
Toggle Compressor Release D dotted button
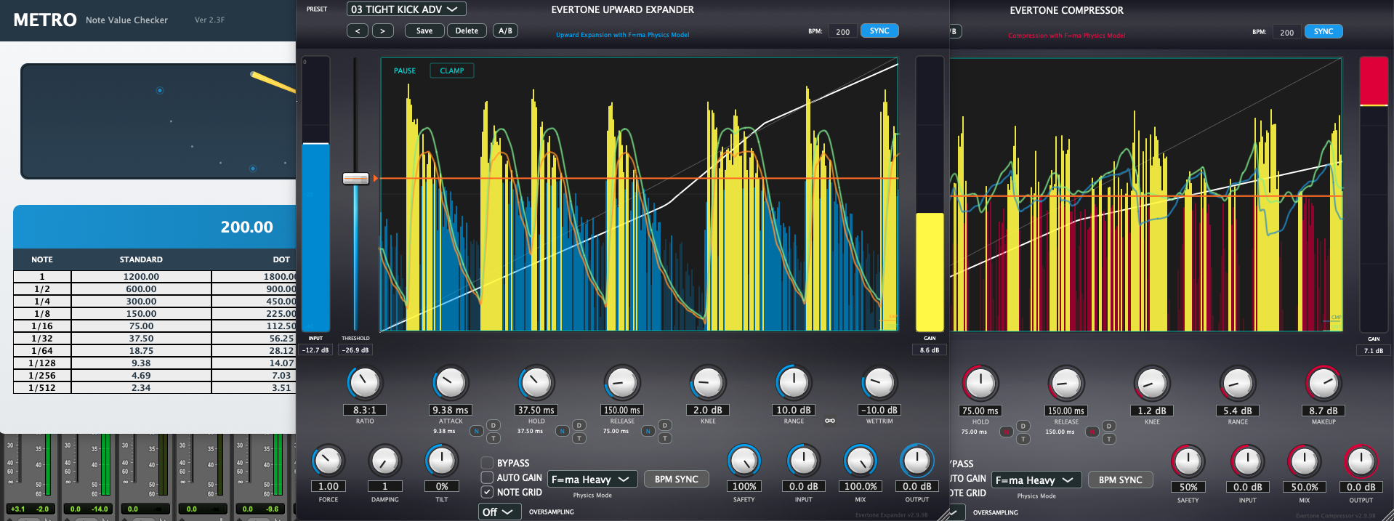[x=1109, y=426]
